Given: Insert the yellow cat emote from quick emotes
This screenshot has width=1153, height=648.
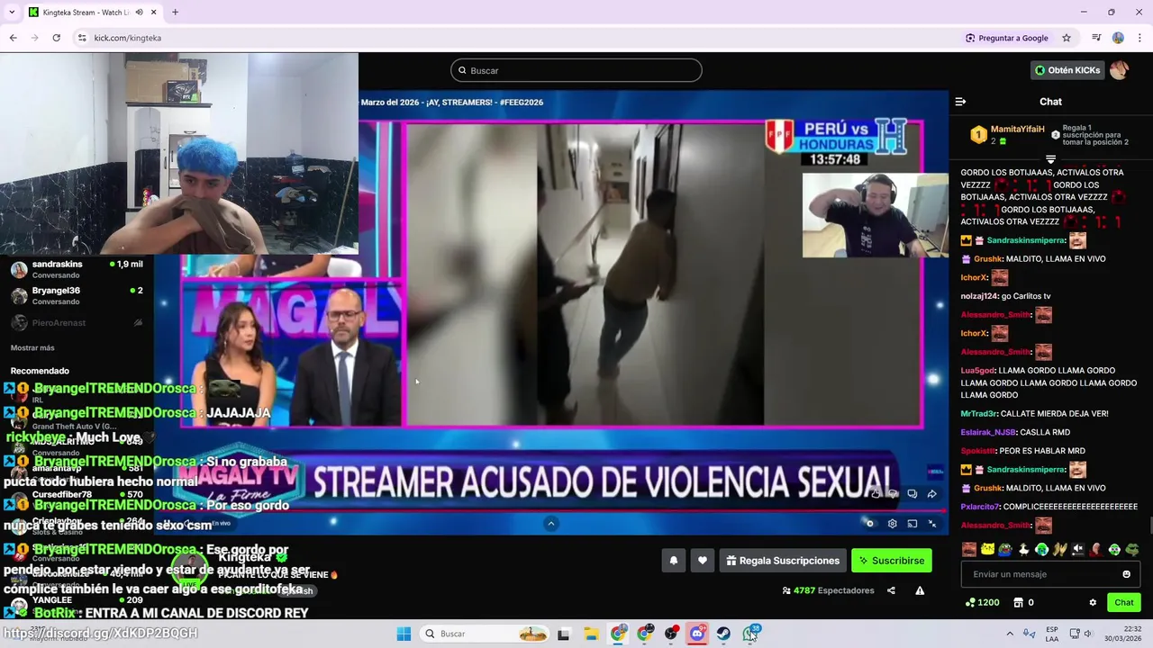Looking at the screenshot, I should (x=987, y=549).
